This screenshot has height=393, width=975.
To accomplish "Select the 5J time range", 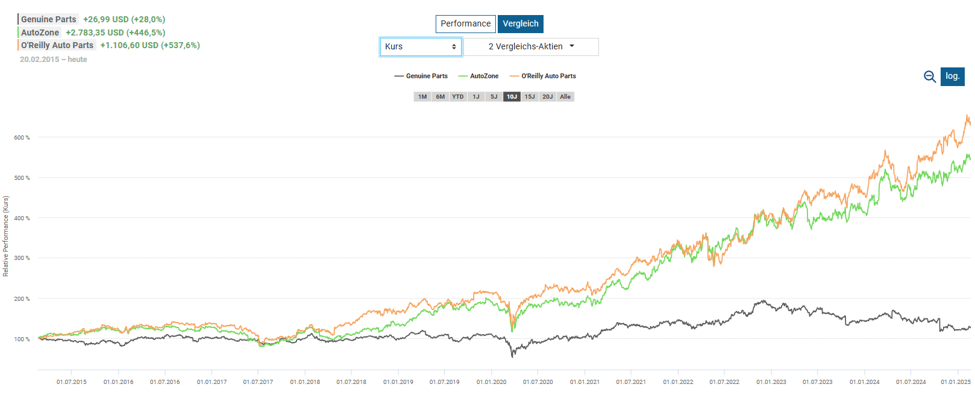I will pos(494,97).
